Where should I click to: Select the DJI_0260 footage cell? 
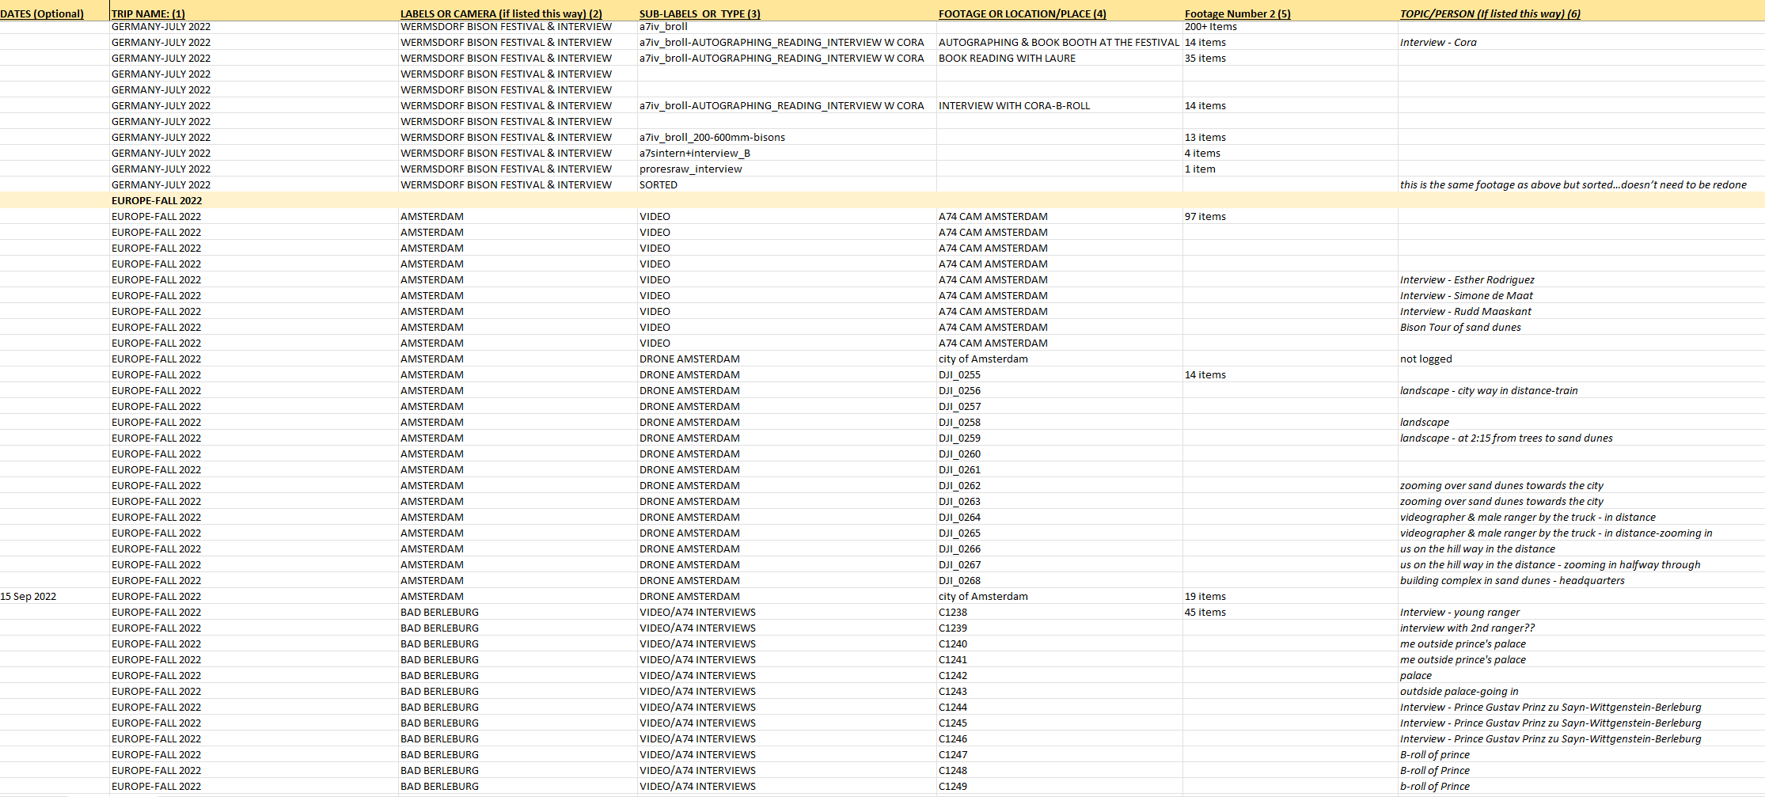[959, 454]
